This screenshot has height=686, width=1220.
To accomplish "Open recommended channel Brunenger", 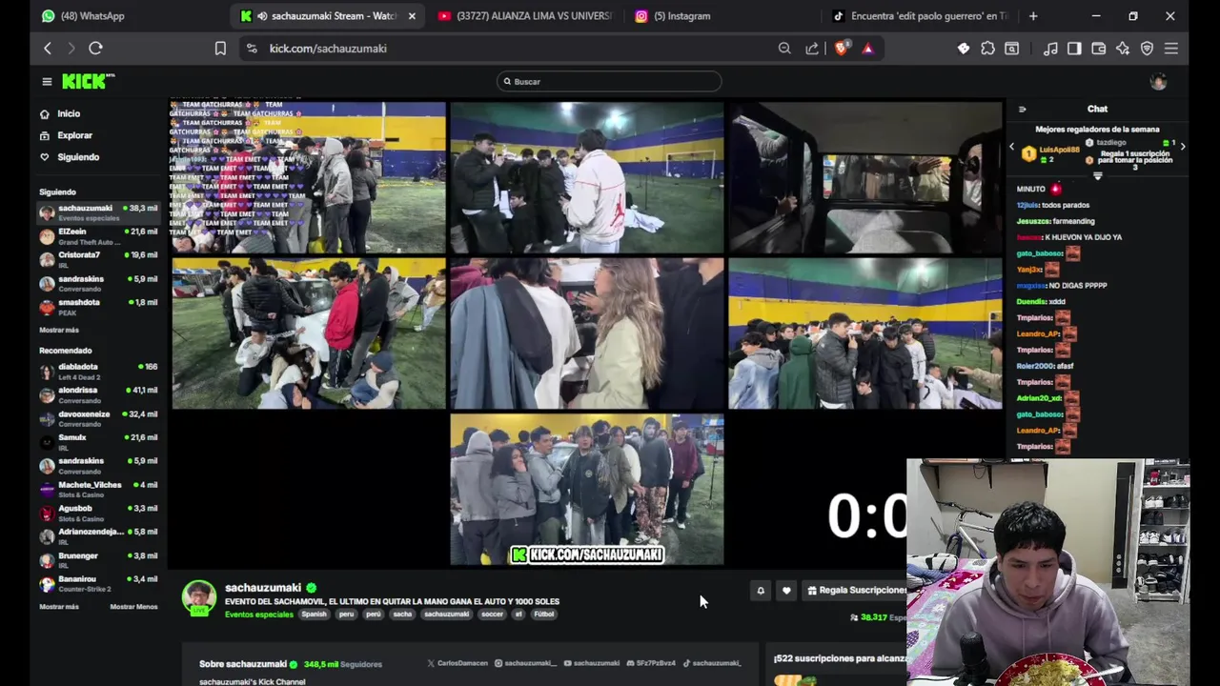I will [98, 560].
